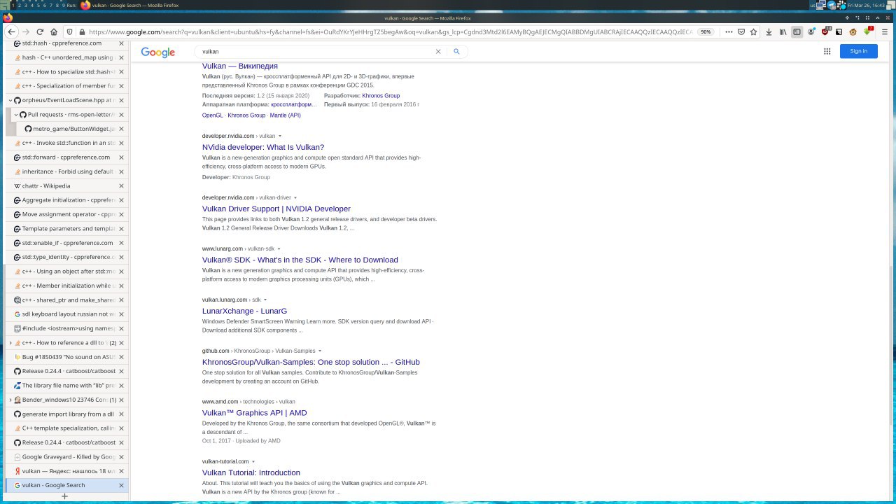Open the Firefox home page
Viewport: 896px width, 504px height.
pyautogui.click(x=54, y=31)
